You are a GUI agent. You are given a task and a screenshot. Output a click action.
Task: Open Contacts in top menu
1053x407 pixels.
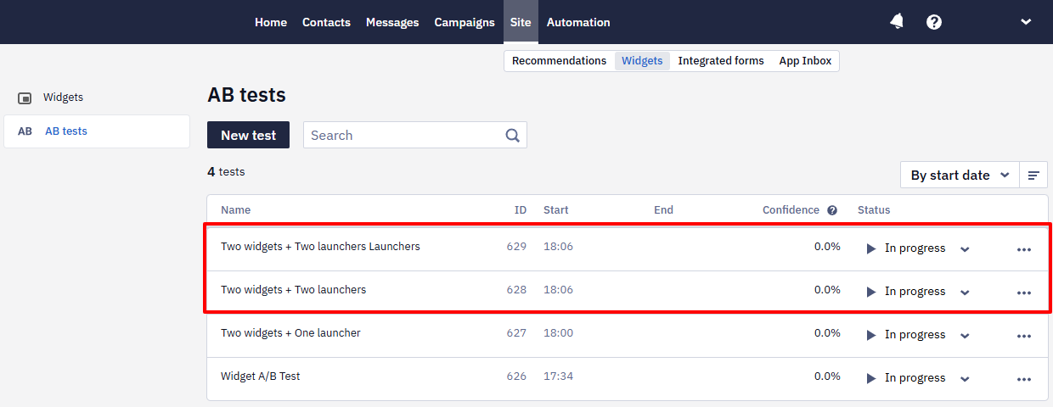click(326, 22)
